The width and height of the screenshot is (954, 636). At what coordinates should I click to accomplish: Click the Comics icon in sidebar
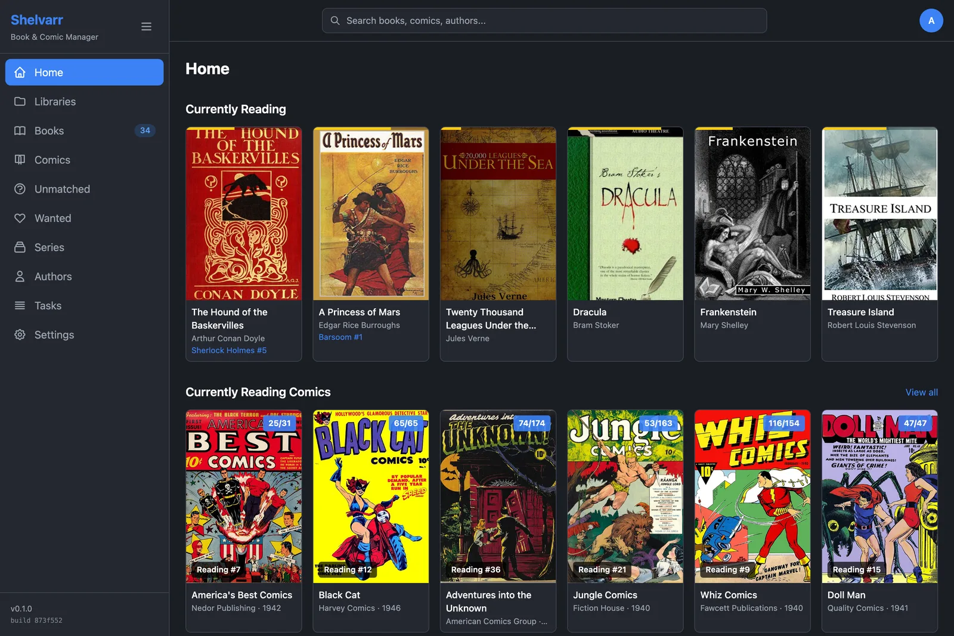coord(20,160)
